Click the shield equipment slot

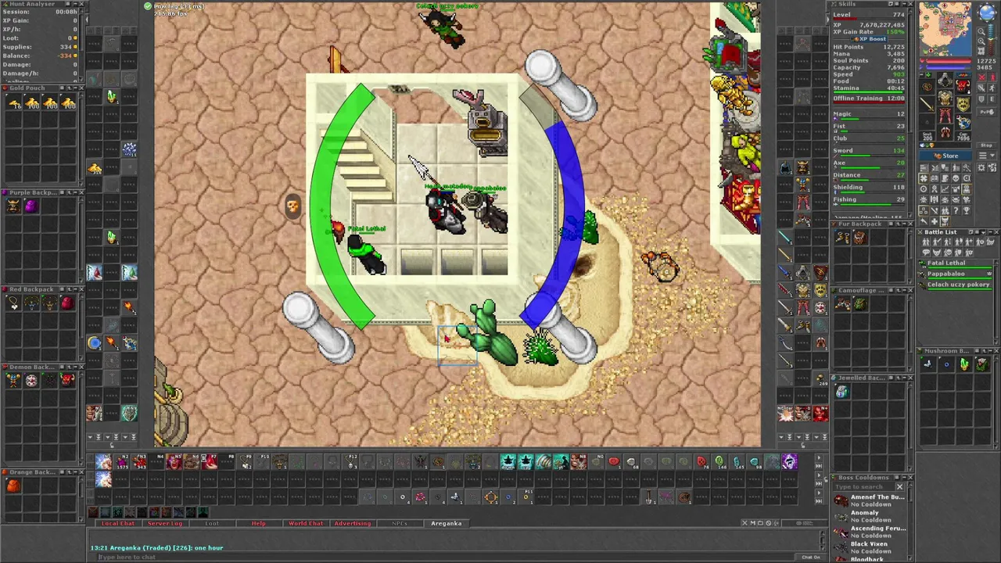pos(963,104)
